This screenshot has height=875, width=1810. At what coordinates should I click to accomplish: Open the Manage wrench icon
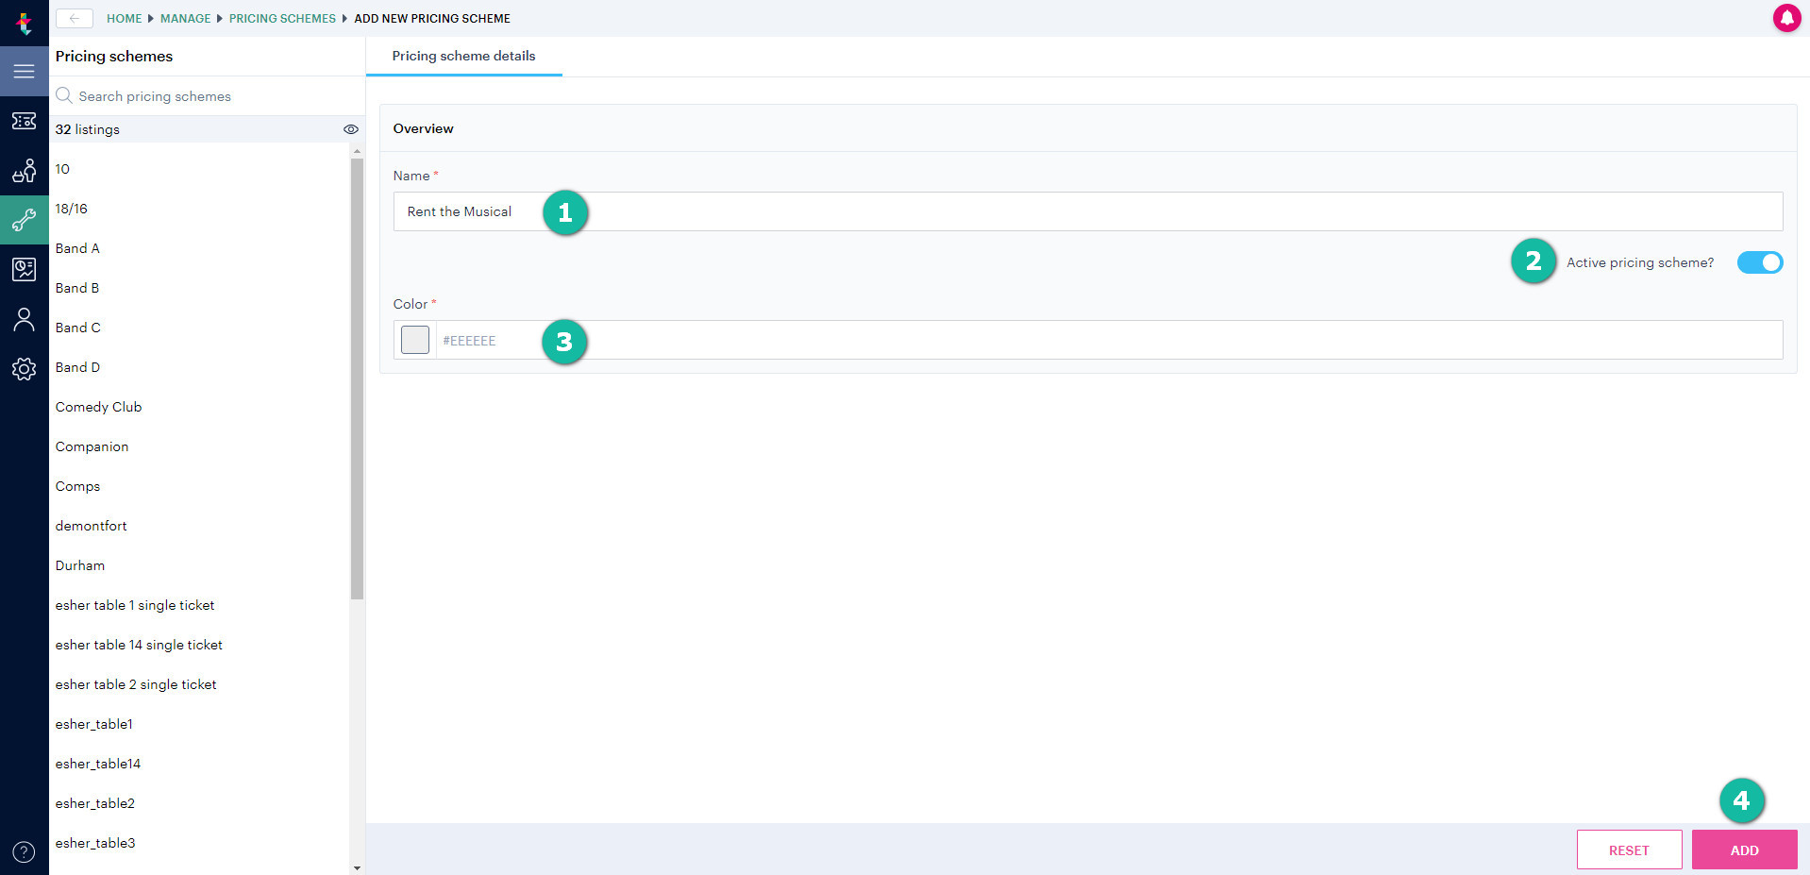25,220
